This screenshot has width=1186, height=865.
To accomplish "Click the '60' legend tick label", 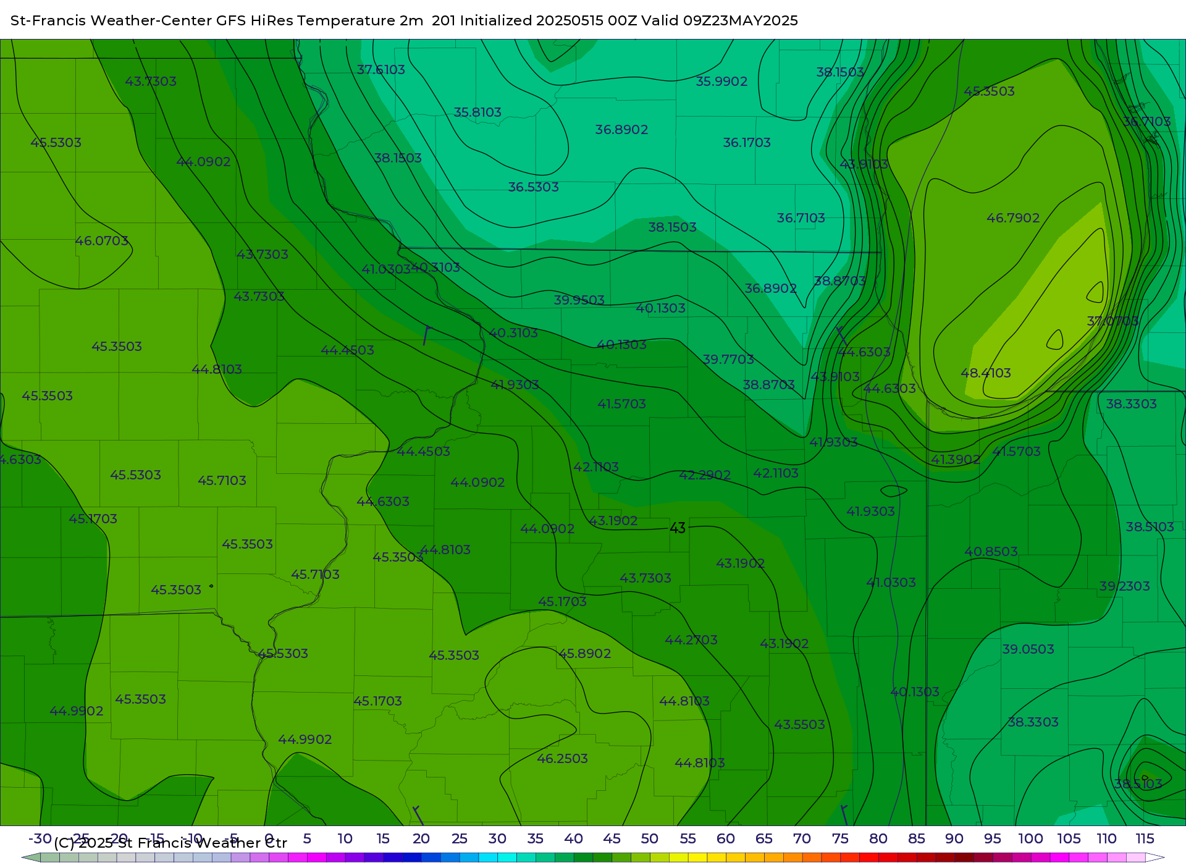I will tap(726, 839).
